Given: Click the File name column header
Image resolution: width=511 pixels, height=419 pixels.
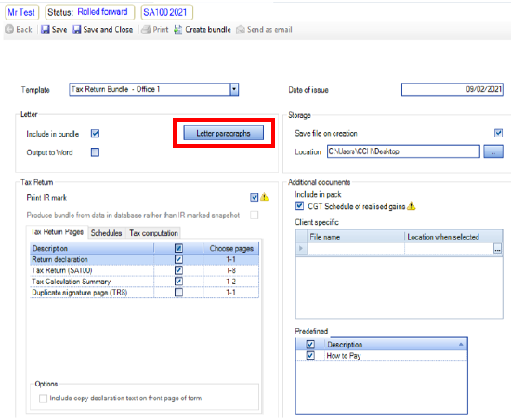Looking at the screenshot, I should click(x=356, y=237).
